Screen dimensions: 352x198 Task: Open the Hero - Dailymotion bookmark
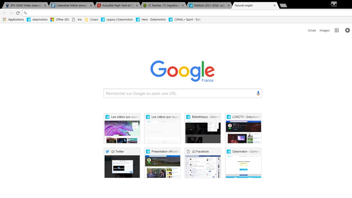click(151, 20)
